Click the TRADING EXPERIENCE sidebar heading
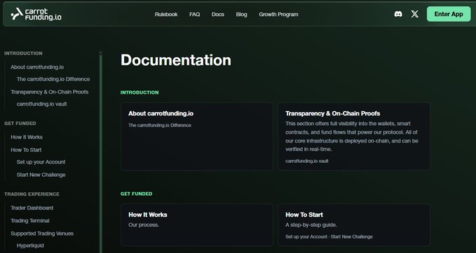 32,194
